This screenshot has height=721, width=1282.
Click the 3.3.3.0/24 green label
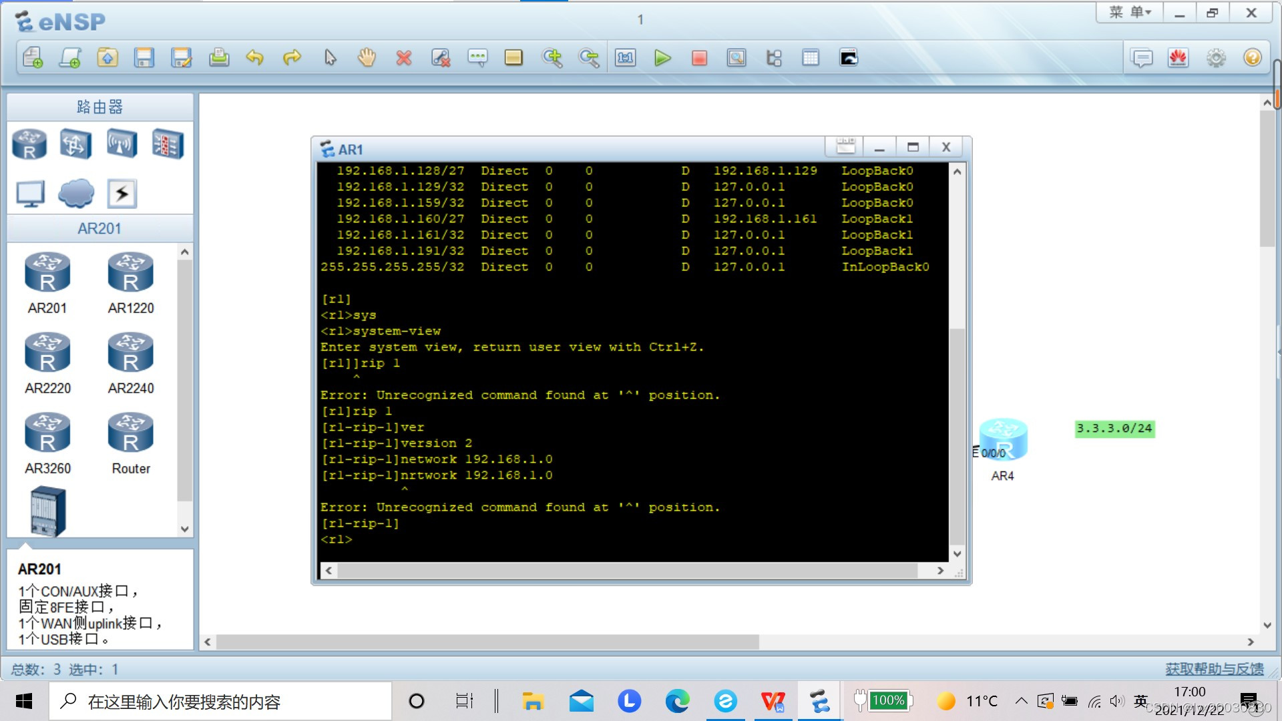pos(1114,429)
